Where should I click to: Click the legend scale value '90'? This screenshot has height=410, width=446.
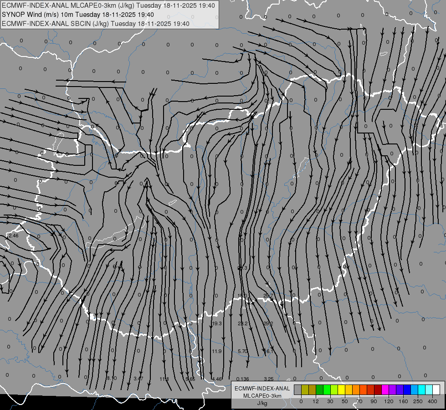click(x=374, y=401)
